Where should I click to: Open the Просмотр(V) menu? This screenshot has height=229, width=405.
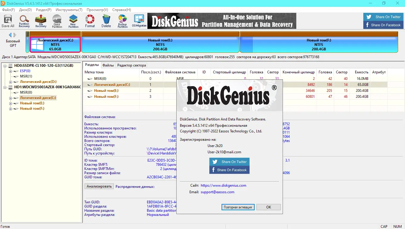[97, 10]
